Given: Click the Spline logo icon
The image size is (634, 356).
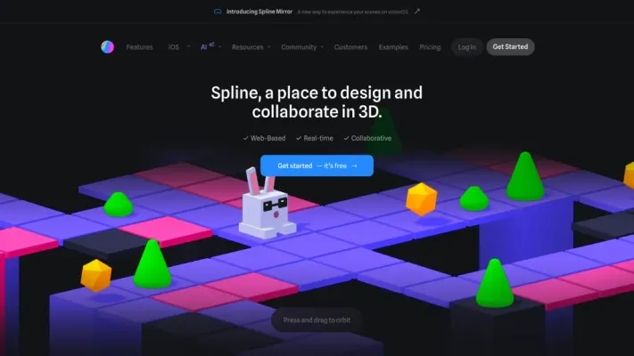Looking at the screenshot, I should 107,47.
